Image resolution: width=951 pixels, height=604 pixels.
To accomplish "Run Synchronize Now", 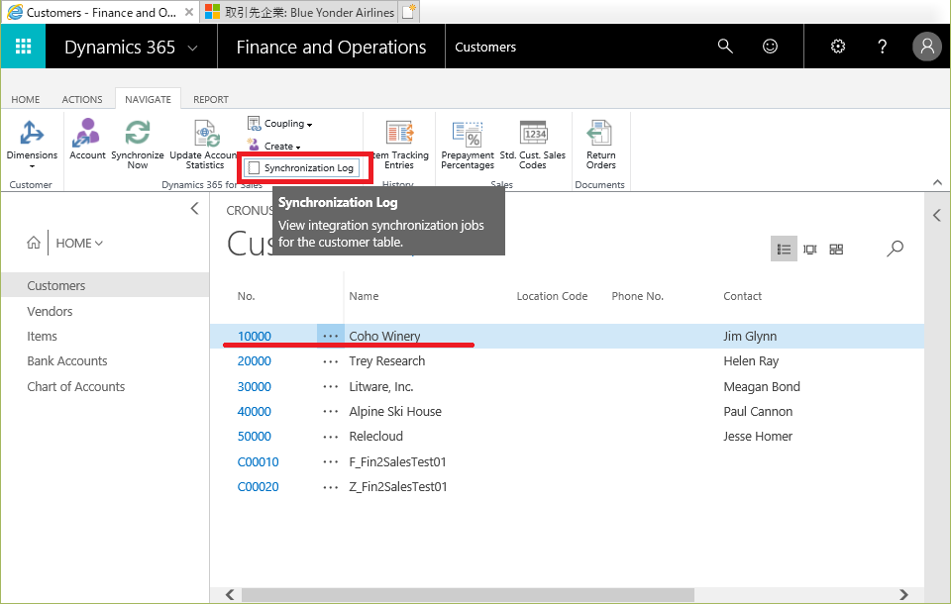I will (x=138, y=145).
